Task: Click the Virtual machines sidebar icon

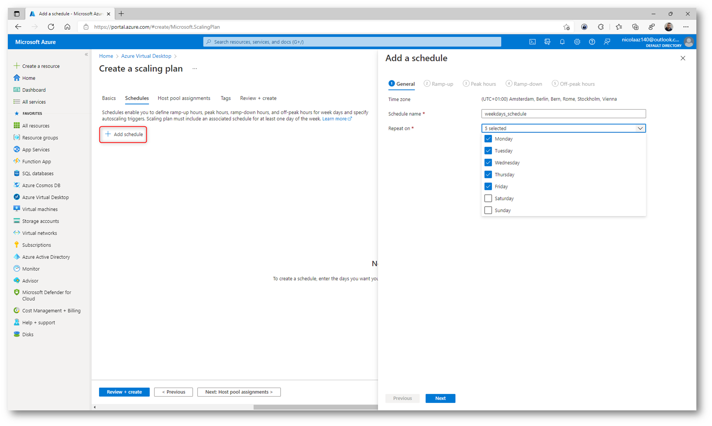Action: coord(16,209)
